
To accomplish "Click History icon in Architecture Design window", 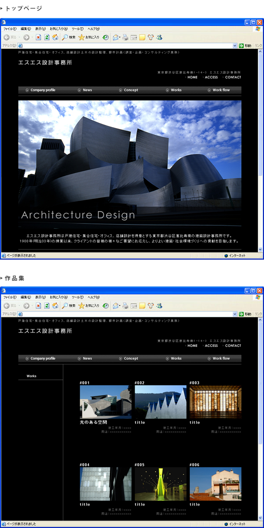I will tap(106, 37).
